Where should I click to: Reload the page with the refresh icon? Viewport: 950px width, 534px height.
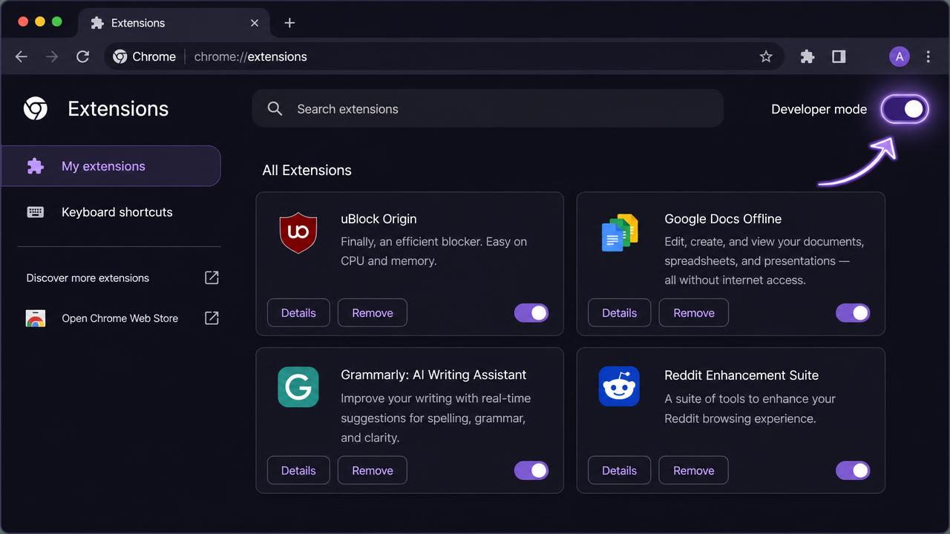click(x=83, y=56)
